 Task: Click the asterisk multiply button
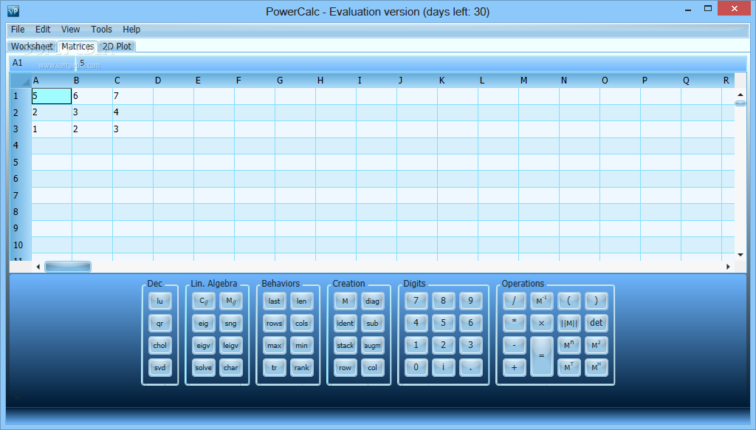(514, 324)
